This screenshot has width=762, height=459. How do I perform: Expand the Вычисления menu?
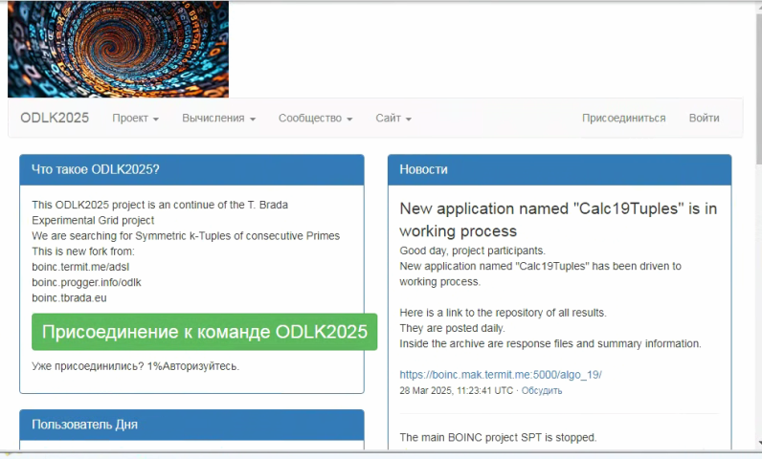(x=218, y=118)
